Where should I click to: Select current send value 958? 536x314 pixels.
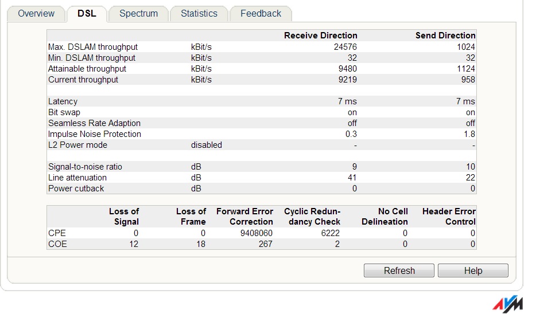pyautogui.click(x=468, y=80)
